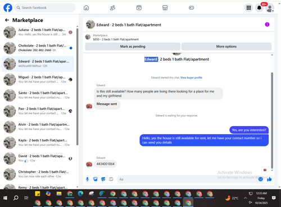Viewport: 281px width, 207px height.
Task: Open the emoji picker in message box
Action: coord(261,179)
